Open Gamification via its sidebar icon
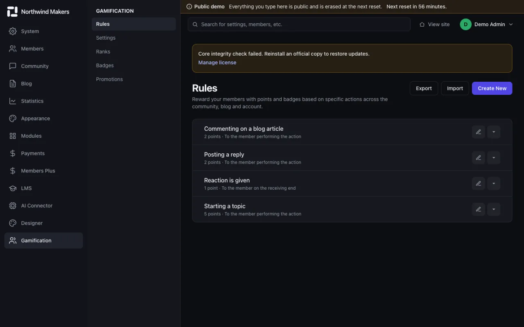Viewport: 524px width, 327px height. pos(13,240)
